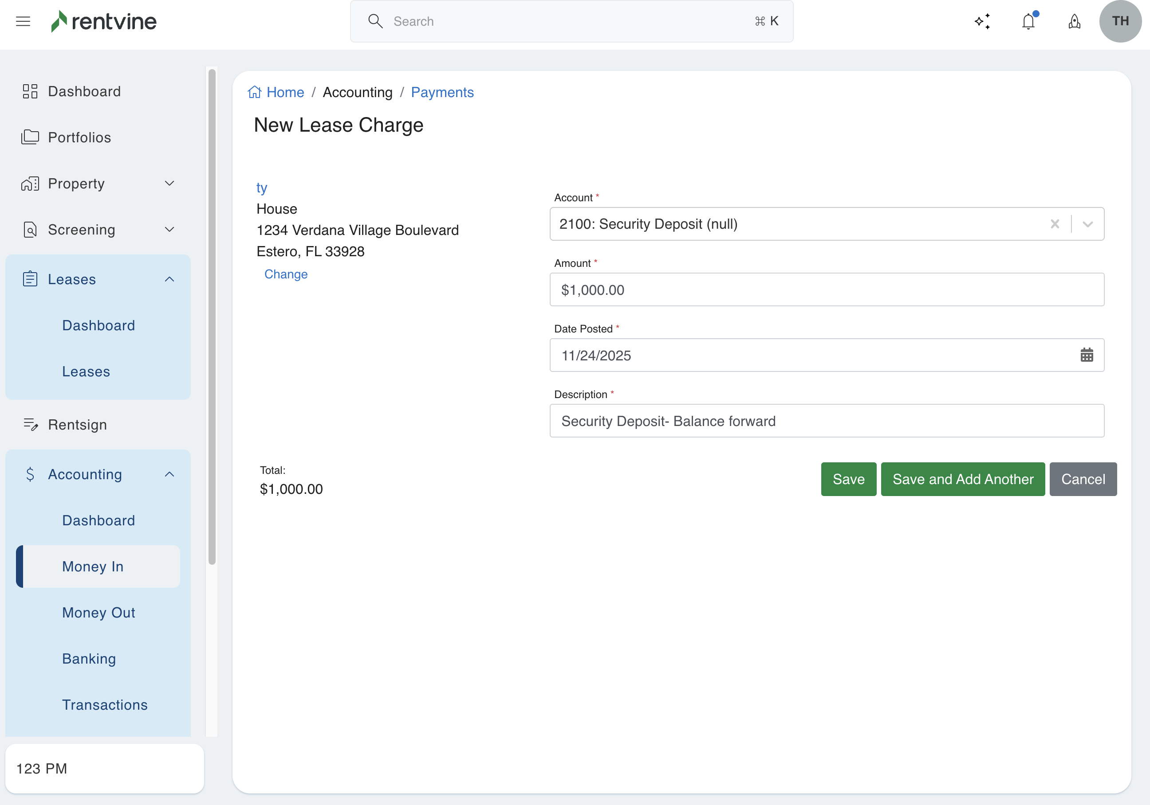Open the Account dropdown arrow
Image resolution: width=1150 pixels, height=805 pixels.
coord(1087,224)
